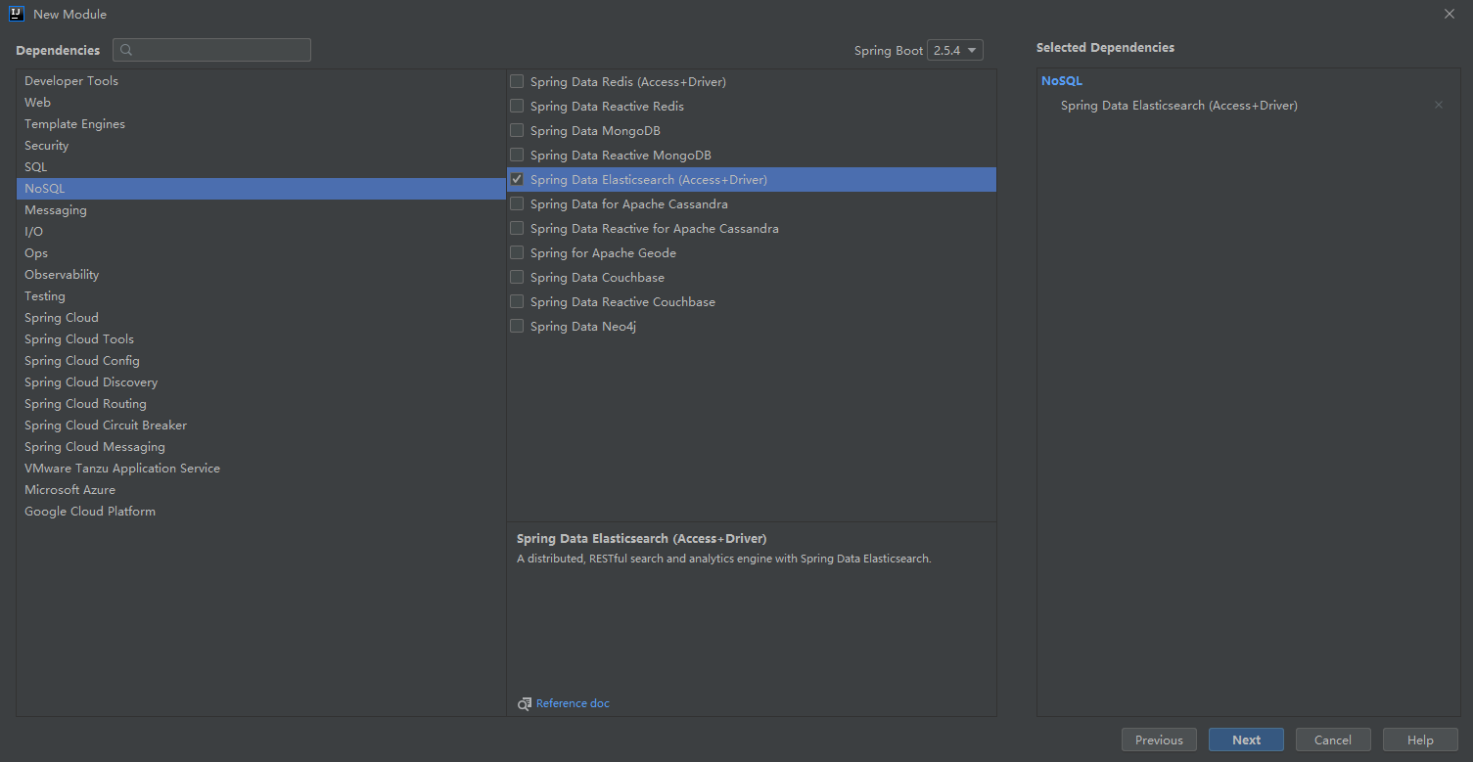Enable Spring Data for Apache Cassandra
Image resolution: width=1473 pixels, height=762 pixels.
(517, 203)
